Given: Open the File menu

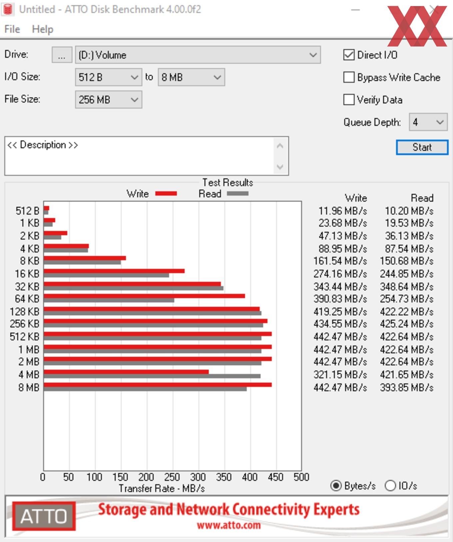Looking at the screenshot, I should point(12,29).
